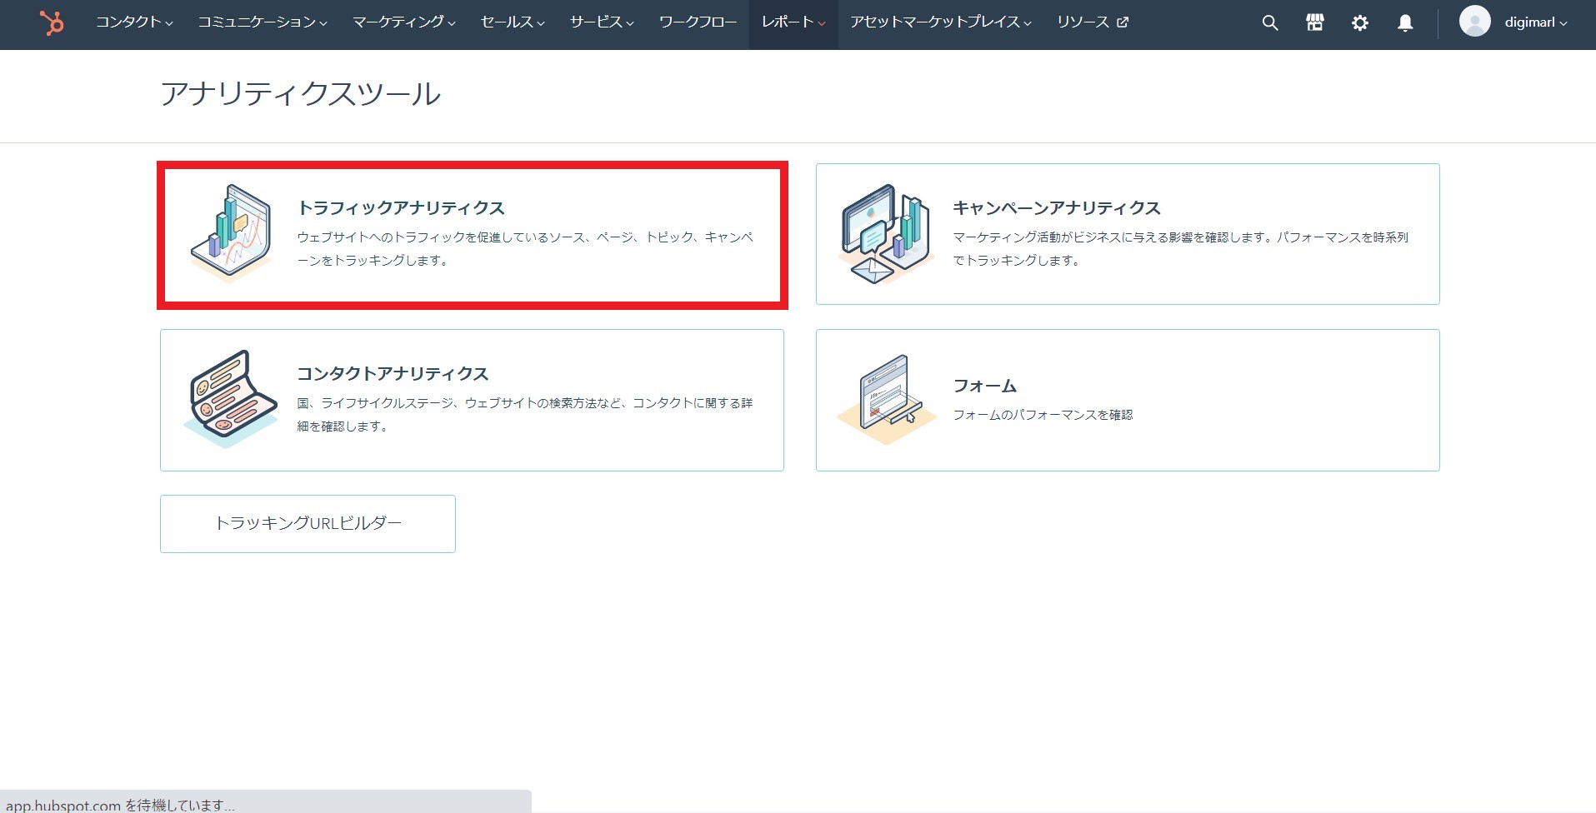Open the notifications bell icon

tap(1404, 22)
